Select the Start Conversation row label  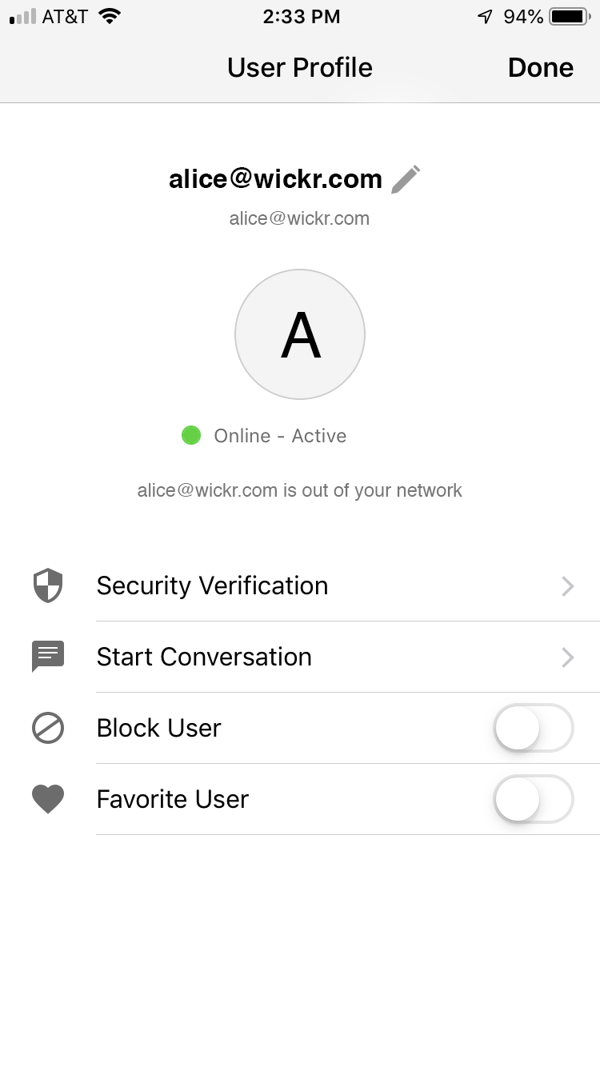[x=204, y=657]
